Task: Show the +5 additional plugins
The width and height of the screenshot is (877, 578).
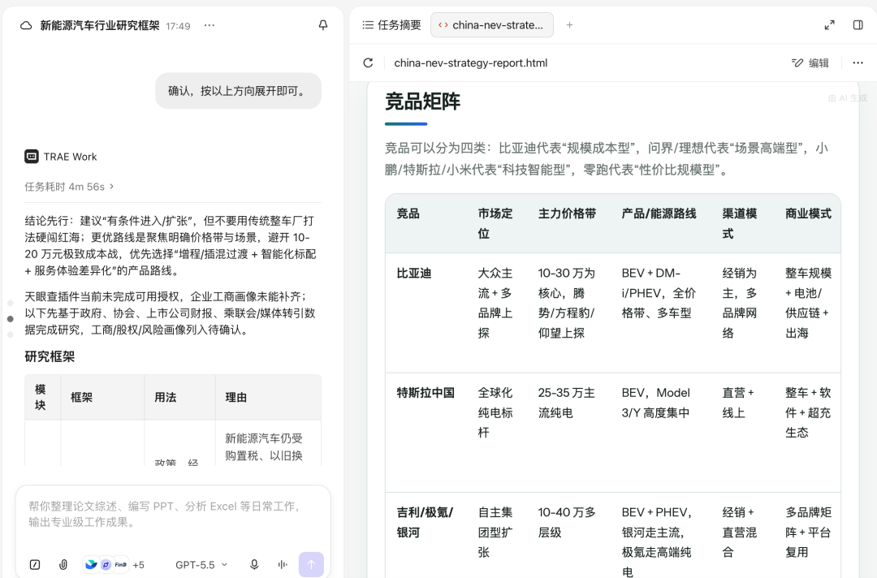Action: pyautogui.click(x=138, y=565)
